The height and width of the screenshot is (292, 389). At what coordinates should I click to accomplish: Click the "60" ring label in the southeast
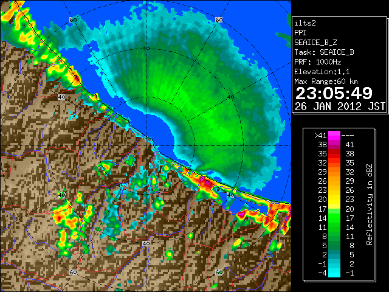pos(219,272)
